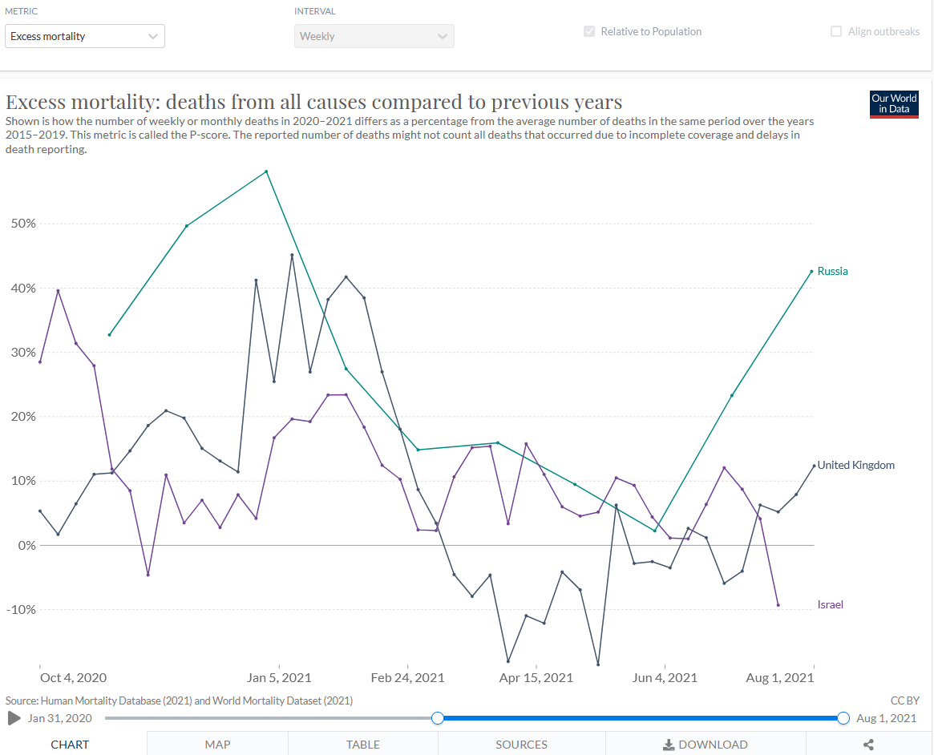This screenshot has width=934, height=755.
Task: Click the CC BY license link
Action: (904, 700)
